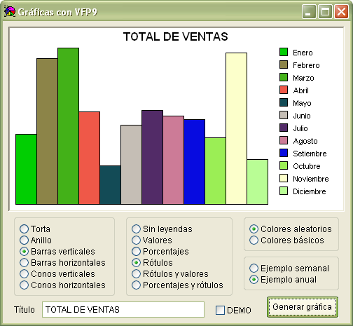The height and width of the screenshot is (326, 353).
Task: Pick Conos verticales chart type
Action: point(57,274)
